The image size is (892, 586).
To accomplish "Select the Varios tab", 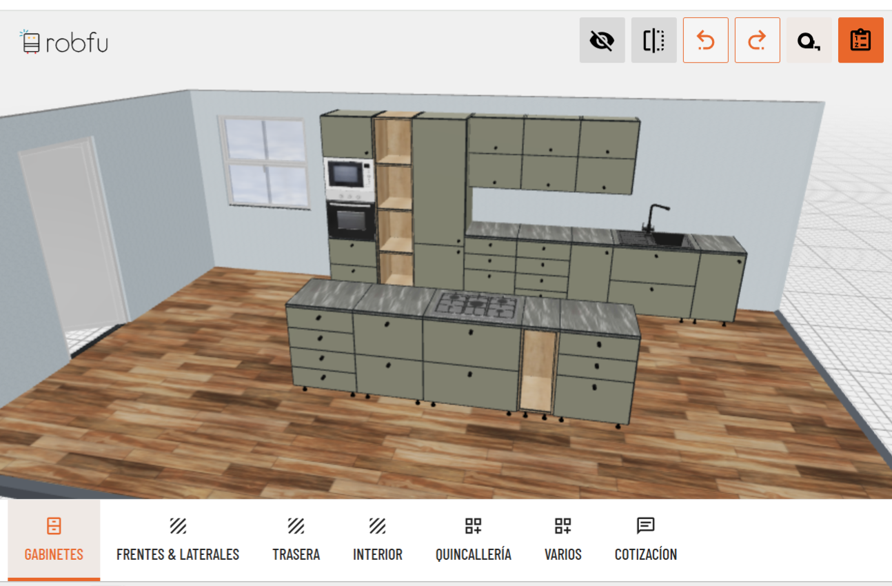I will coord(562,540).
